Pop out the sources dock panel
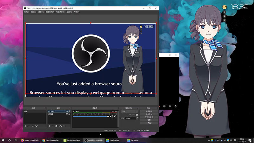Image resolution: width=254 pixels, height=143 pixels. [70, 108]
